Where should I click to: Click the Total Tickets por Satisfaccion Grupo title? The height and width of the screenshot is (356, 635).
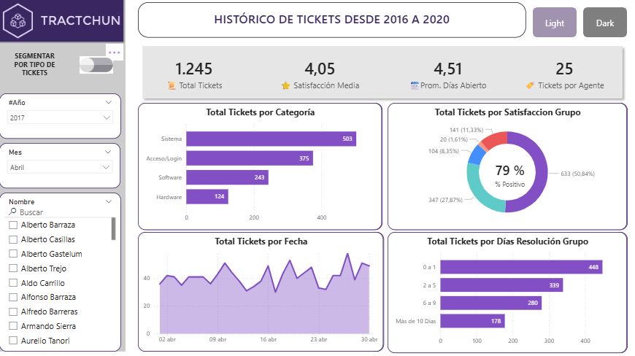(507, 112)
